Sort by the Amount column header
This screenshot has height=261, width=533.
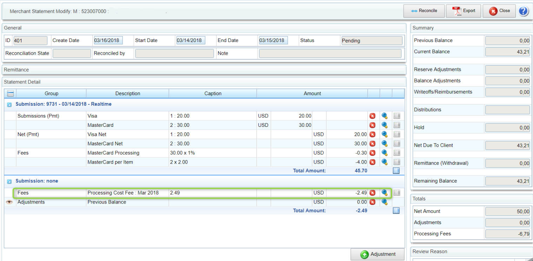pyautogui.click(x=312, y=94)
